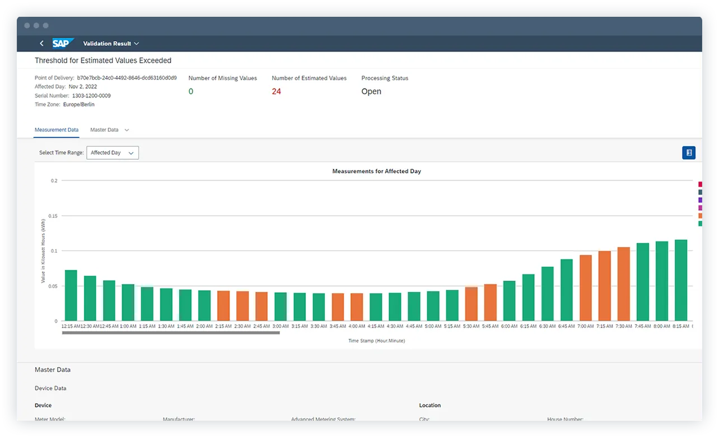
Task: Click the red 24 for Estimated Values
Action: [277, 91]
